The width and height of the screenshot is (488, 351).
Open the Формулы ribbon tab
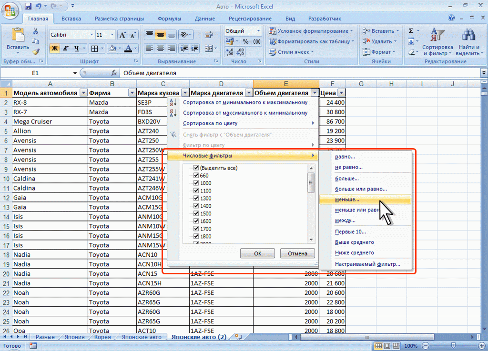click(169, 19)
